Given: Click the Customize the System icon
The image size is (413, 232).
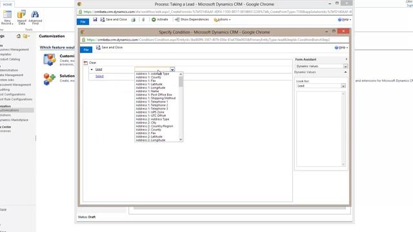Looking at the screenshot, I should click(x=50, y=60).
